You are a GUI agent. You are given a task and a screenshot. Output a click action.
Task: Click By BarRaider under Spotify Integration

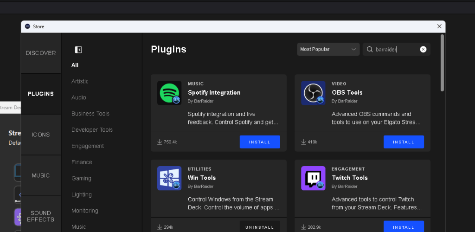coord(200,101)
